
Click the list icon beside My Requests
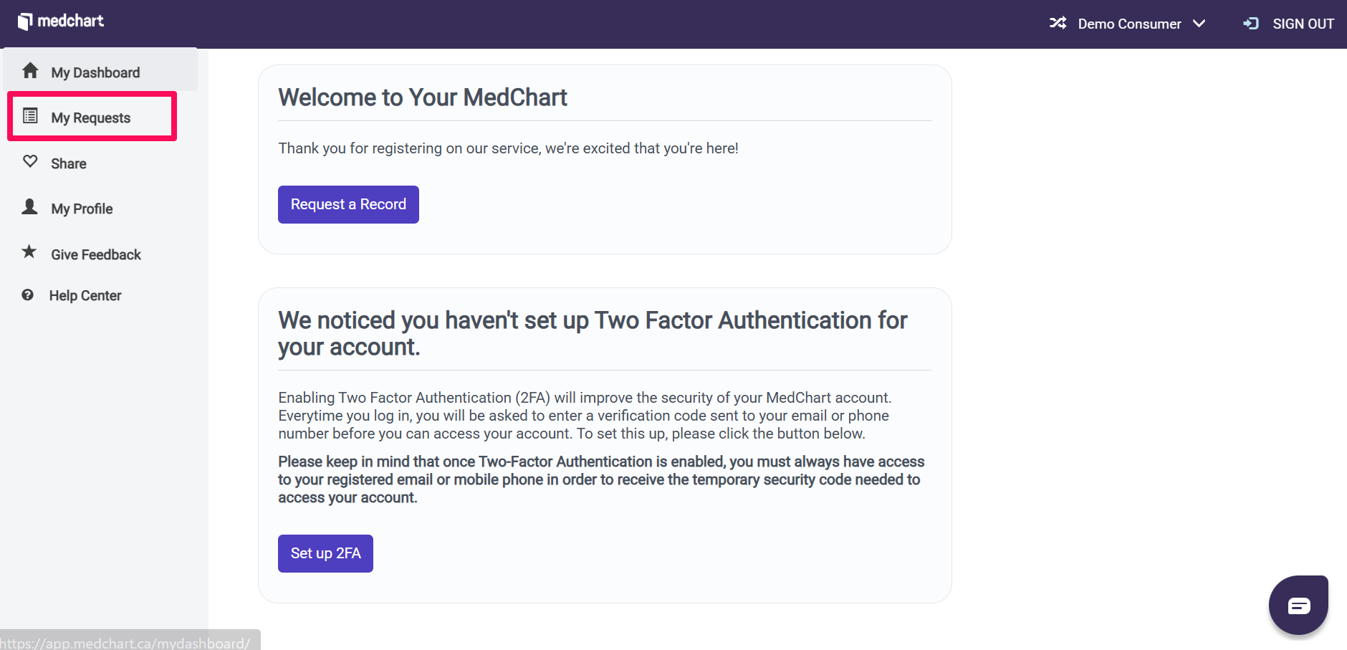pyautogui.click(x=30, y=115)
